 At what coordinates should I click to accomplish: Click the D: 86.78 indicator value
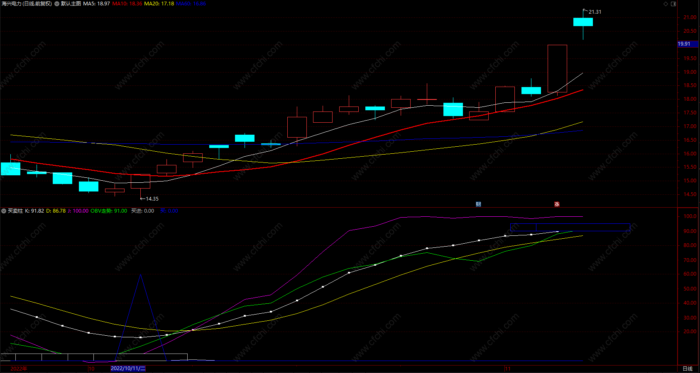56,211
